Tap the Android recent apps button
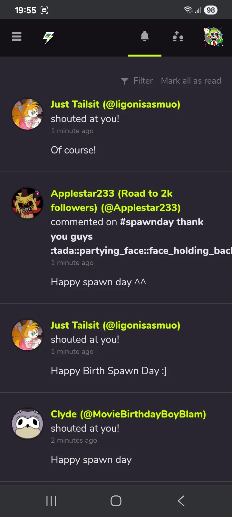 [51, 501]
